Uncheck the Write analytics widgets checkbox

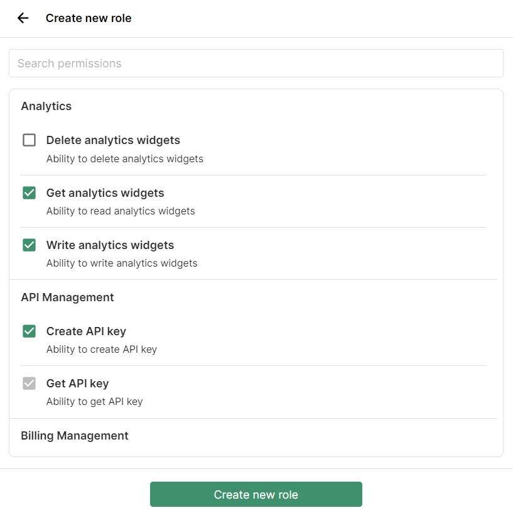[x=30, y=245]
